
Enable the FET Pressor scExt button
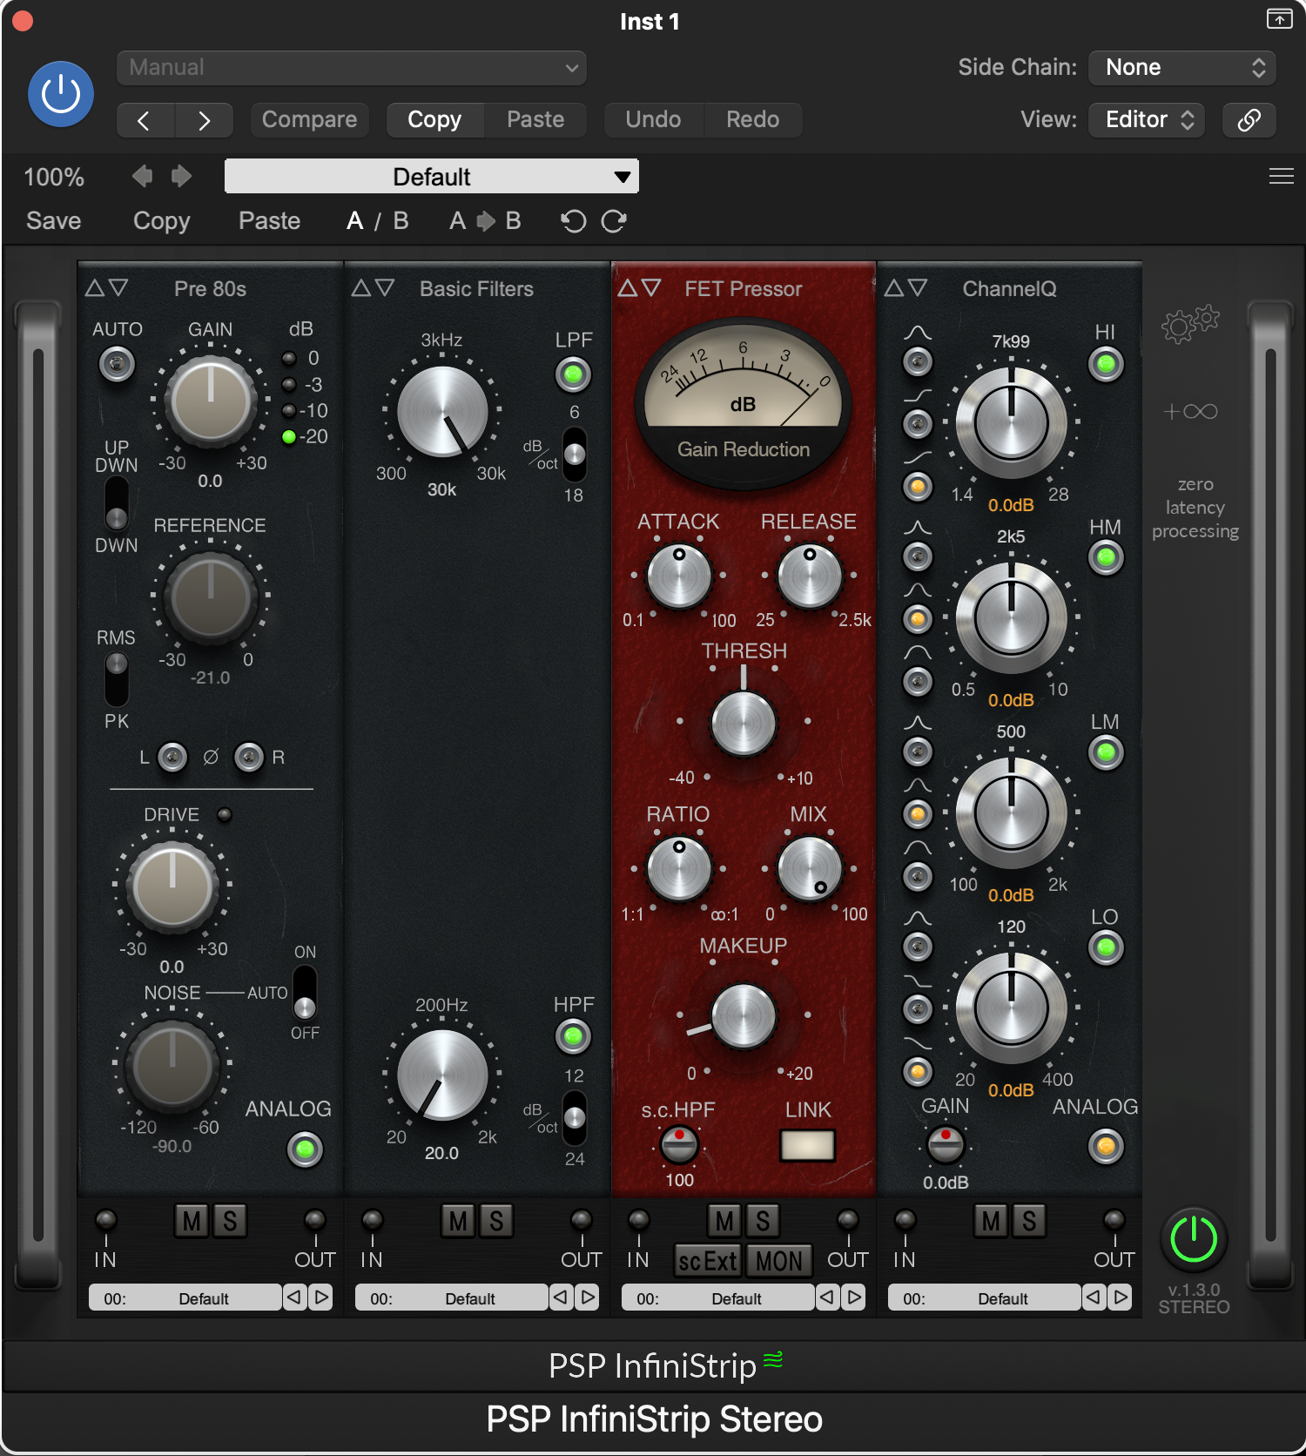coord(708,1261)
